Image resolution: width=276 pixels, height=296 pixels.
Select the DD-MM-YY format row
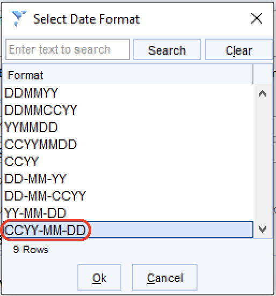(128, 179)
